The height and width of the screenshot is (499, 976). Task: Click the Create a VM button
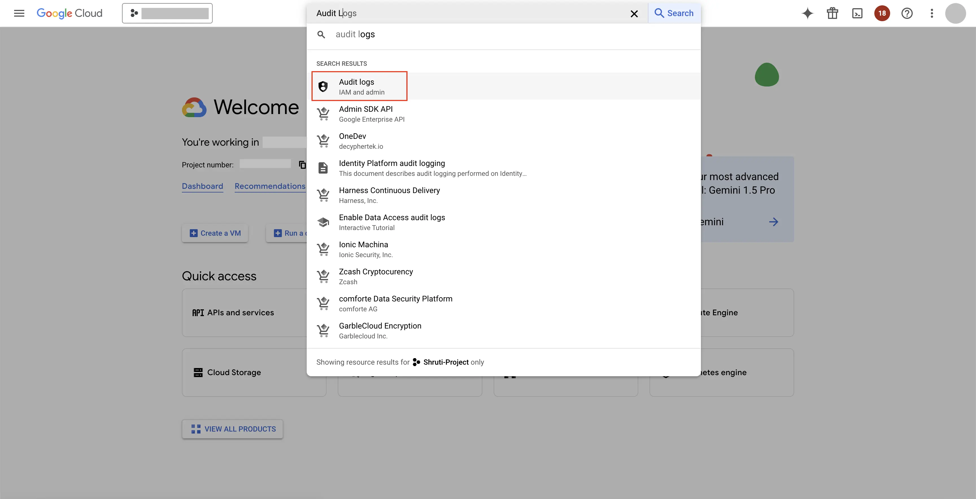[215, 233]
